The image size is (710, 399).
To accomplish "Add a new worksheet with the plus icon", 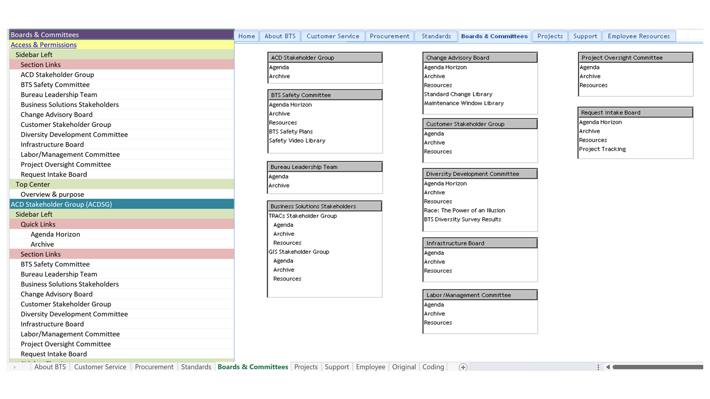I will tap(462, 367).
